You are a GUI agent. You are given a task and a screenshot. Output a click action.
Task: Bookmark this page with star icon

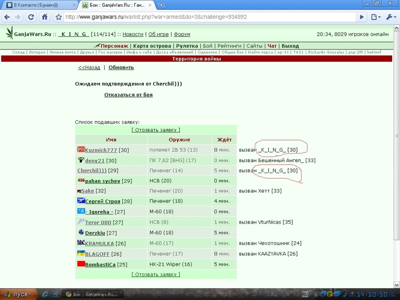58,17
